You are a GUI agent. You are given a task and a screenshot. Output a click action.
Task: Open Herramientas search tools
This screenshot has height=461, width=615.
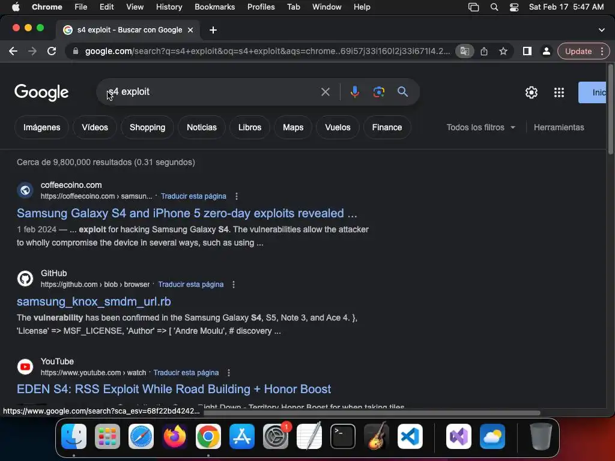pos(559,127)
